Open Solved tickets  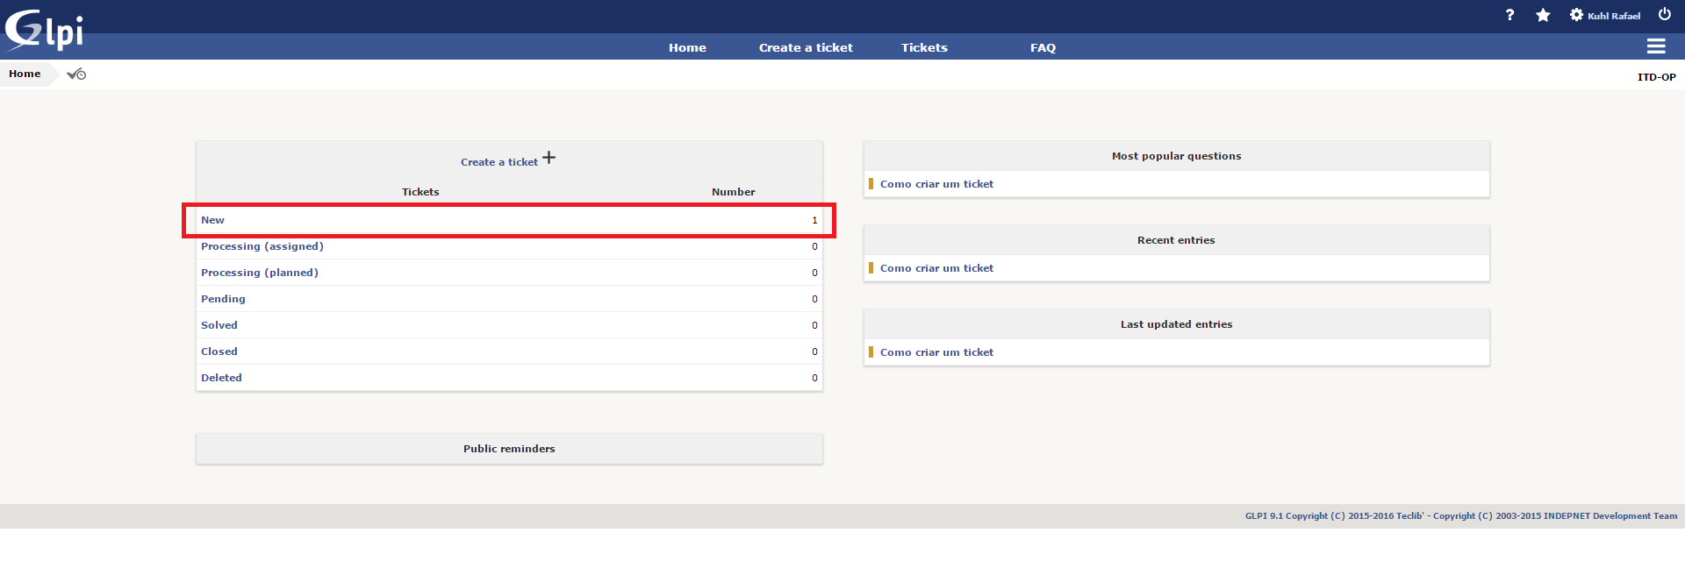click(219, 325)
